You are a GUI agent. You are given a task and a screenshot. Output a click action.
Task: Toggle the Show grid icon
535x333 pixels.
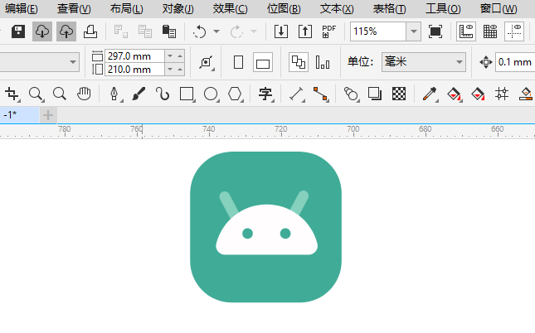[490, 31]
